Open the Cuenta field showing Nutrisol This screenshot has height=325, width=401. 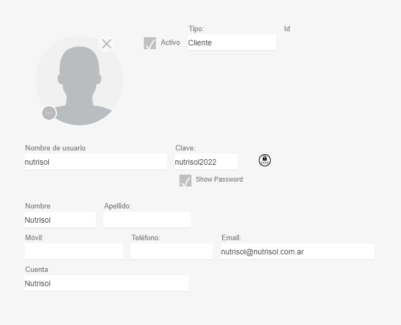point(107,283)
